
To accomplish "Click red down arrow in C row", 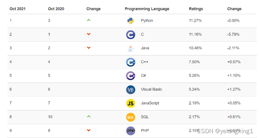I will coord(89,34).
